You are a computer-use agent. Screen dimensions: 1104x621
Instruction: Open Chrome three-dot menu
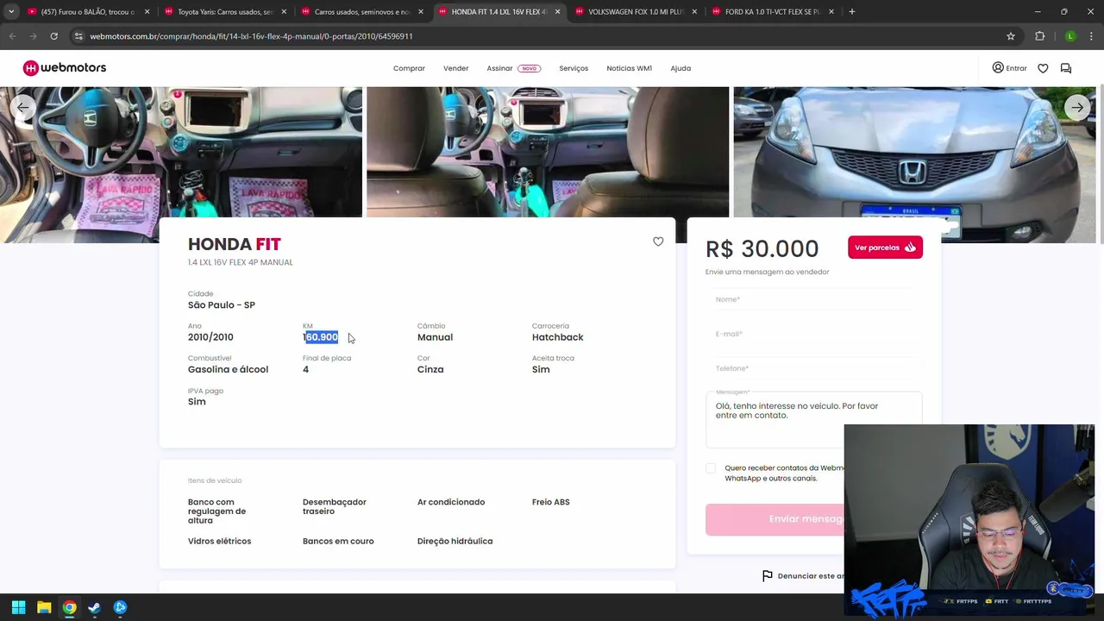[x=1091, y=36]
